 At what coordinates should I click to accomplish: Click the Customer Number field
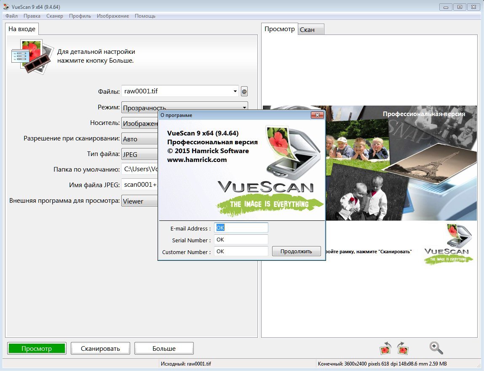click(241, 251)
